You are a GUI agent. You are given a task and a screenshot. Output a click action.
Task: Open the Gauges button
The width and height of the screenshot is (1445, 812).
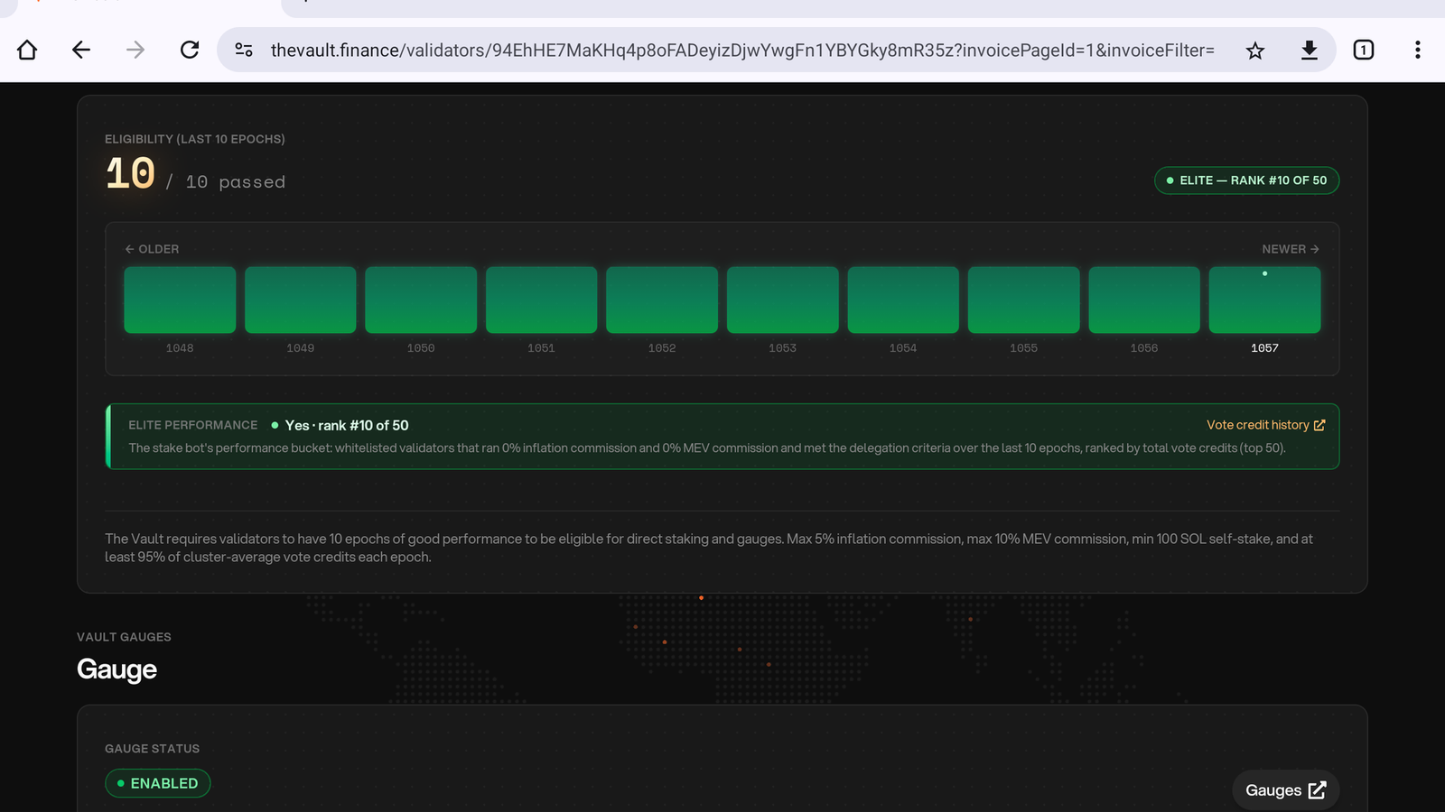(x=1285, y=790)
